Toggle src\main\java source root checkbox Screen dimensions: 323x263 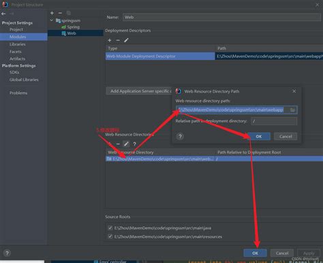coord(110,228)
